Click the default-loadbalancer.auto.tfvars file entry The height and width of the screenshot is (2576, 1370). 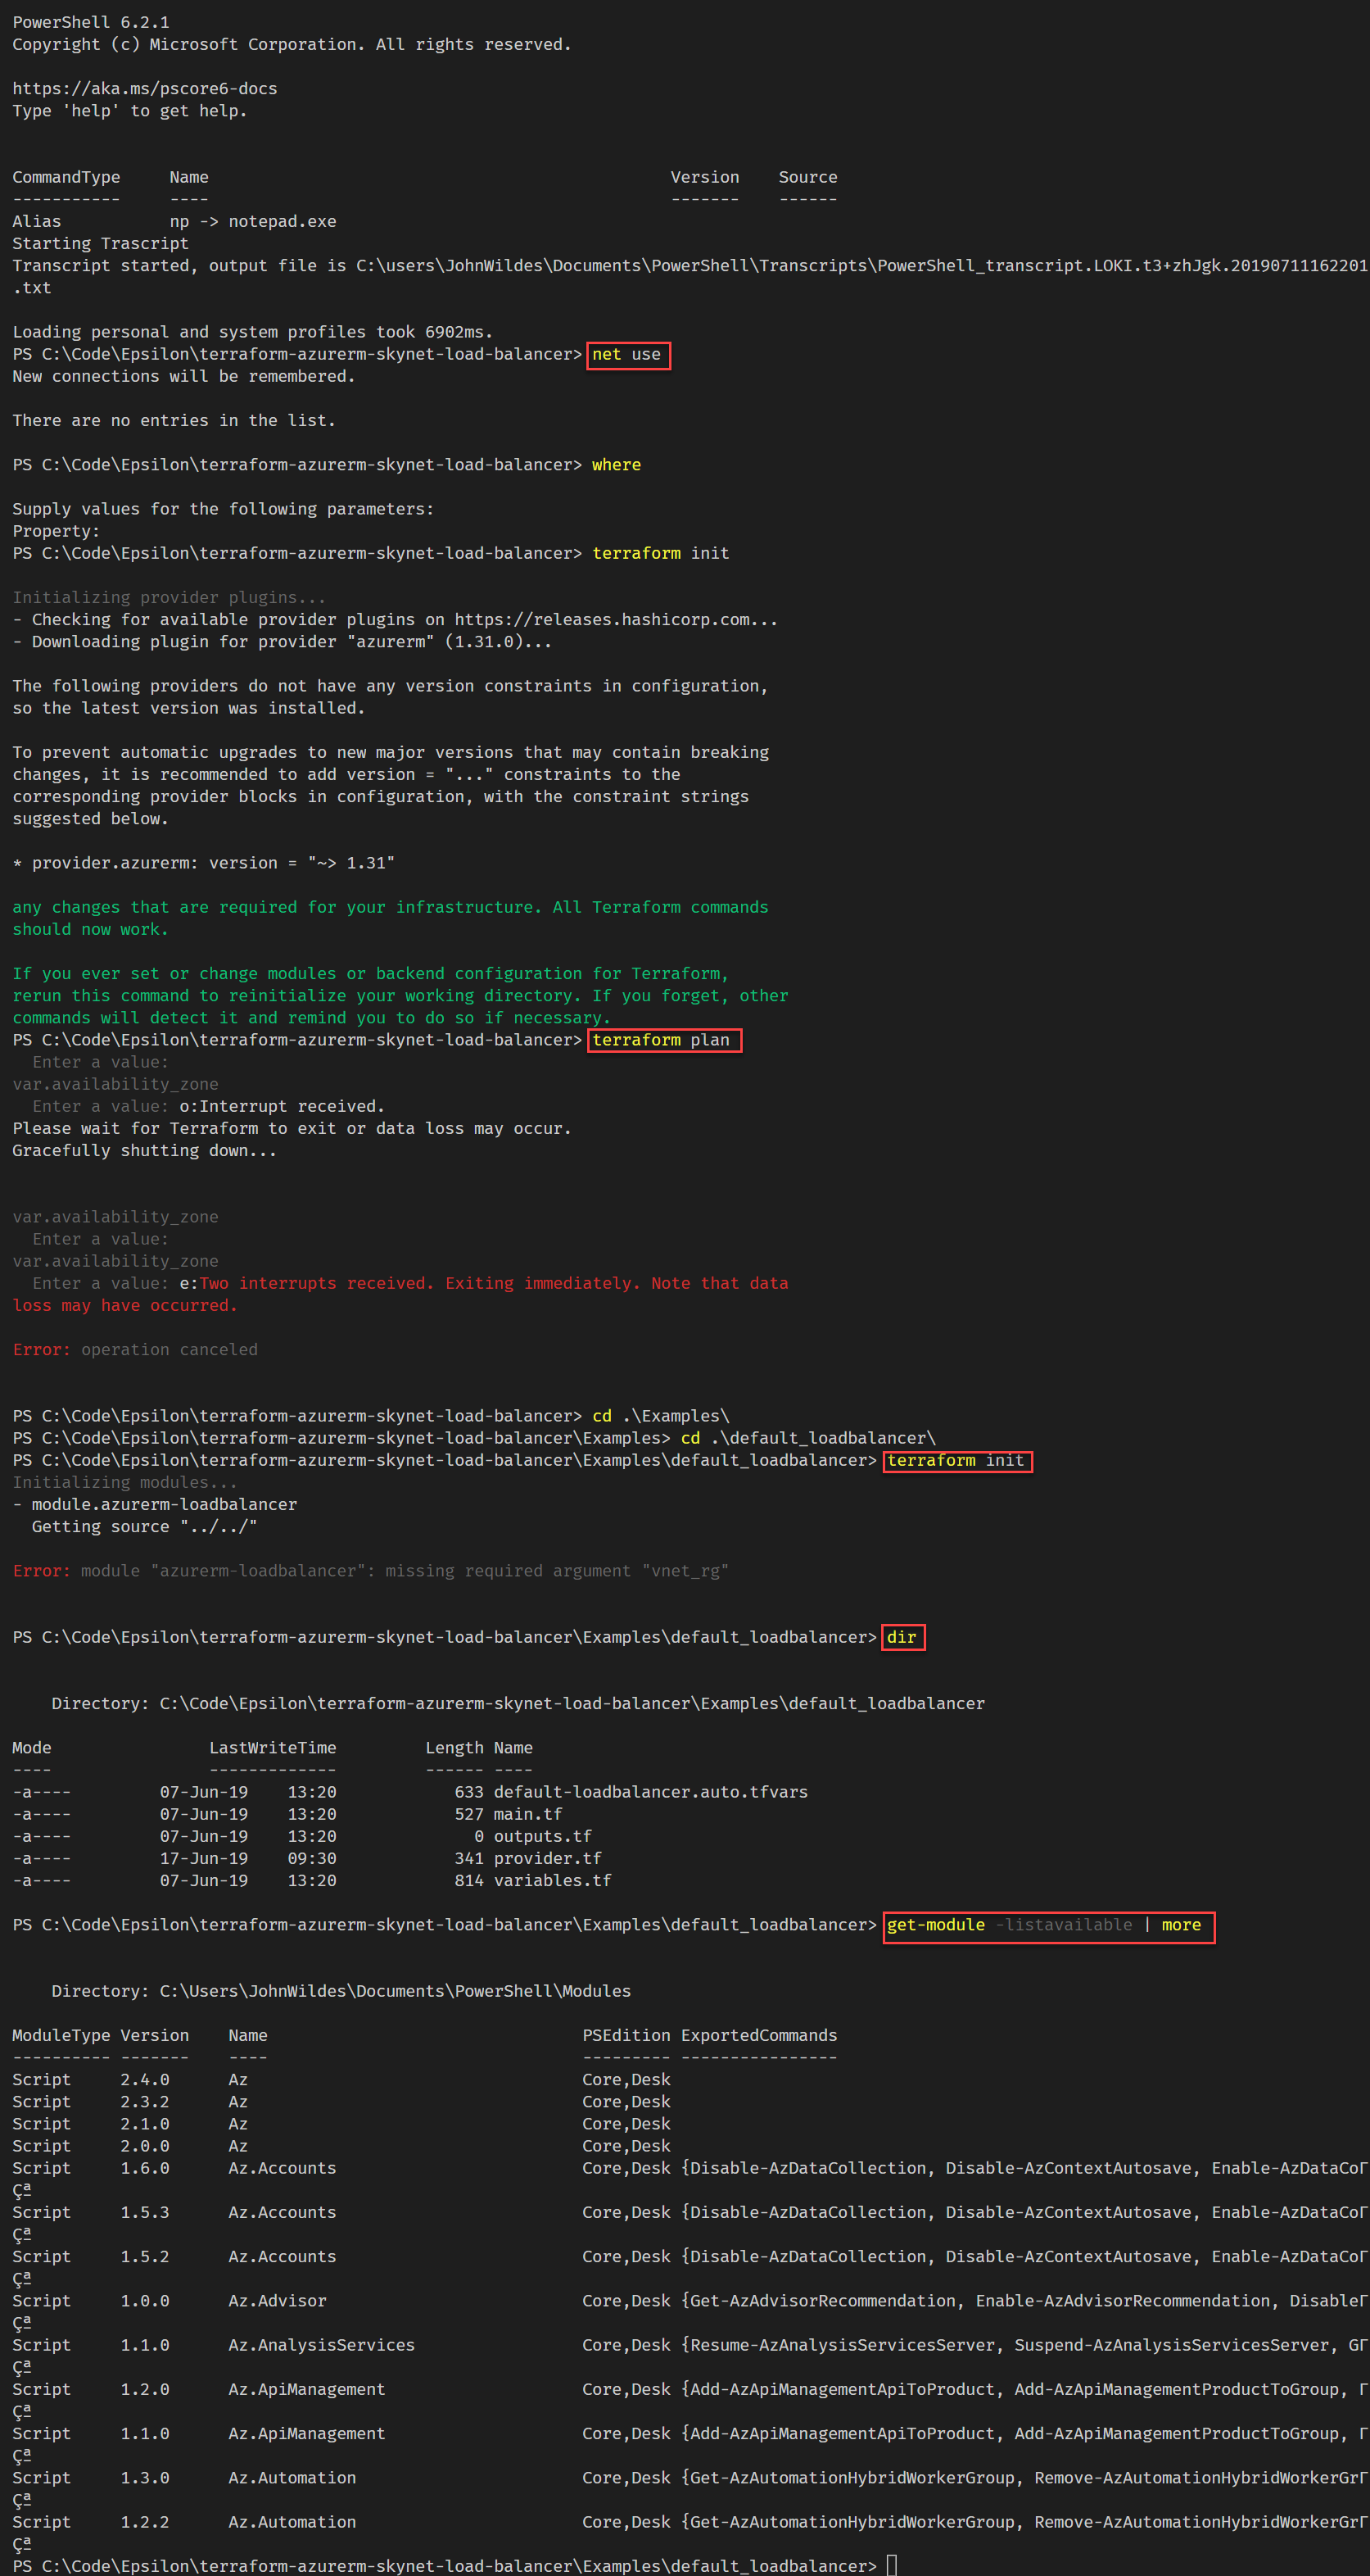[x=650, y=1791]
